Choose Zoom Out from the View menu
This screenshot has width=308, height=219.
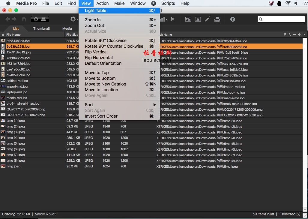pyautogui.click(x=119, y=25)
